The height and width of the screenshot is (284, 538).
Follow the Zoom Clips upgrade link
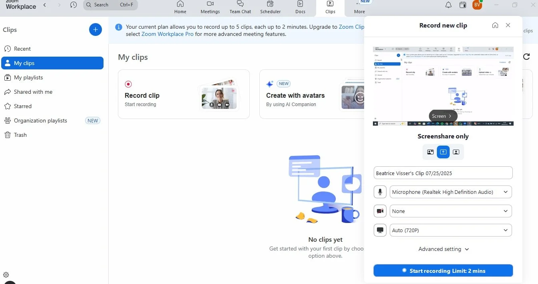tap(351, 27)
